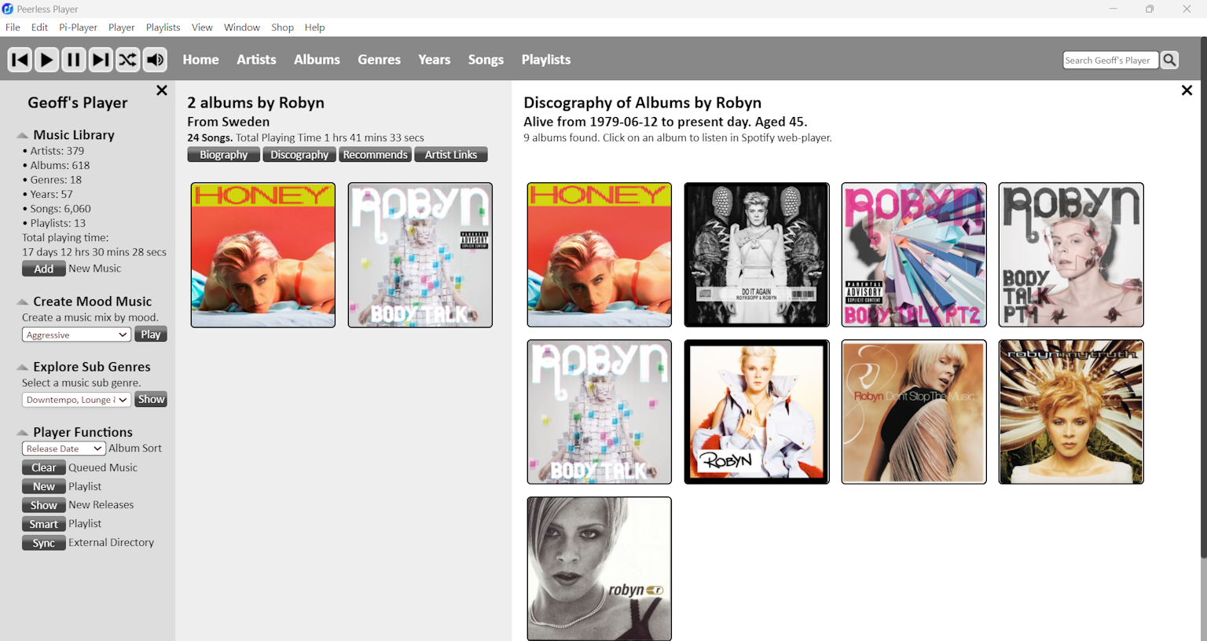1207x641 pixels.
Task: Click Clear Queued Music button
Action: tap(44, 468)
